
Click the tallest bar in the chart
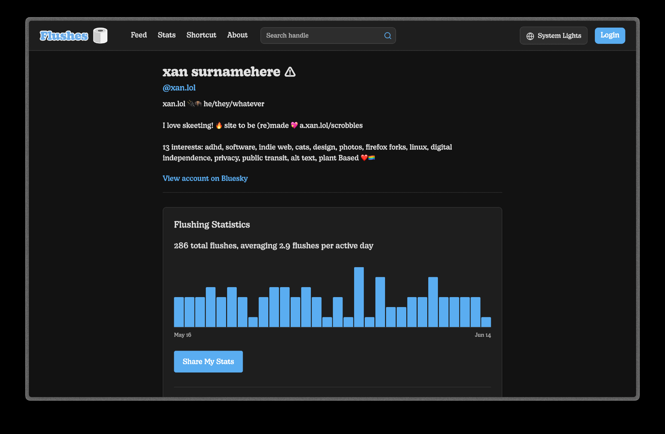(359, 297)
